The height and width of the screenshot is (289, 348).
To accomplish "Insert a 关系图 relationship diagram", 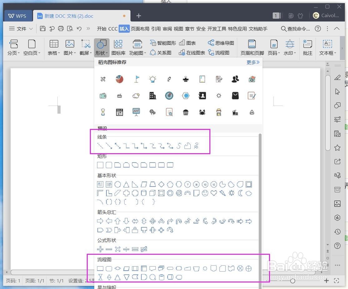I will coord(161,53).
